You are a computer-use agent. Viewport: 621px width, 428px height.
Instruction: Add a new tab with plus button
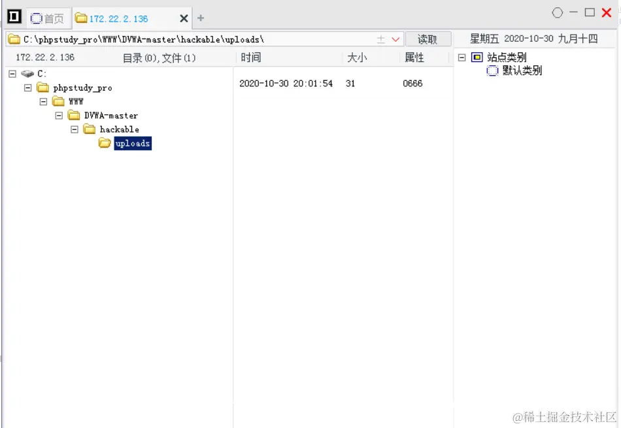pos(201,18)
